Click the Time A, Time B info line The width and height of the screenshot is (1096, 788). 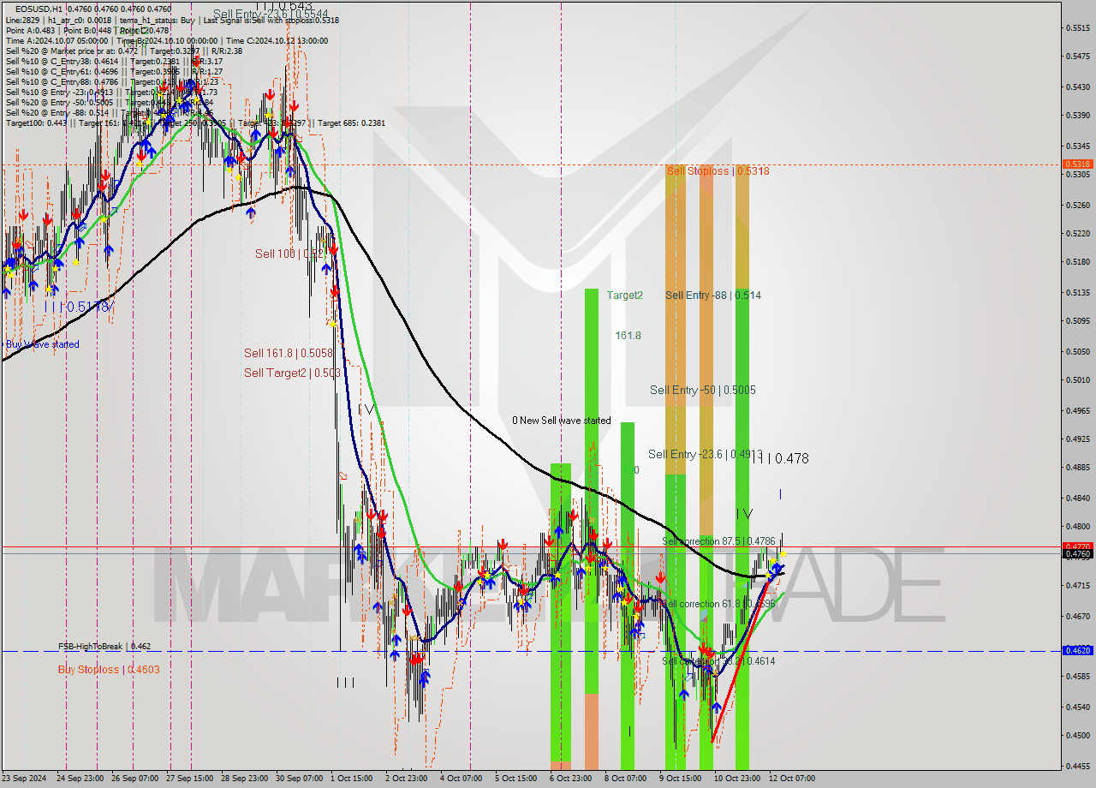point(167,40)
